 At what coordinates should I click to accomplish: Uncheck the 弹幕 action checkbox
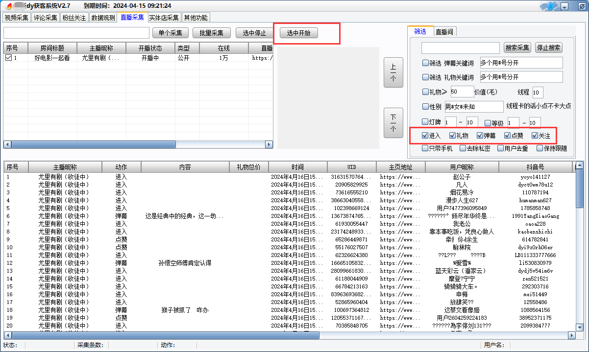point(480,136)
